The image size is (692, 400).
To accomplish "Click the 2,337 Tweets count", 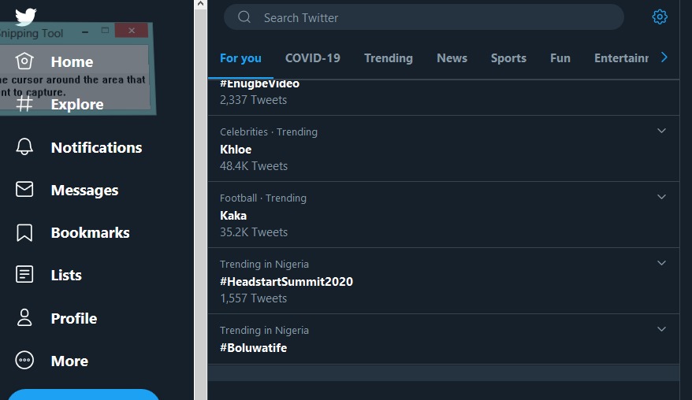I will 253,100.
